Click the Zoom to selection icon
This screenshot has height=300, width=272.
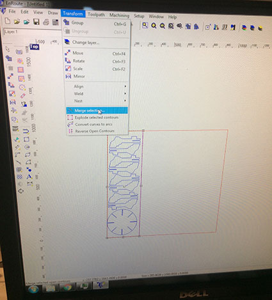pos(171,26)
